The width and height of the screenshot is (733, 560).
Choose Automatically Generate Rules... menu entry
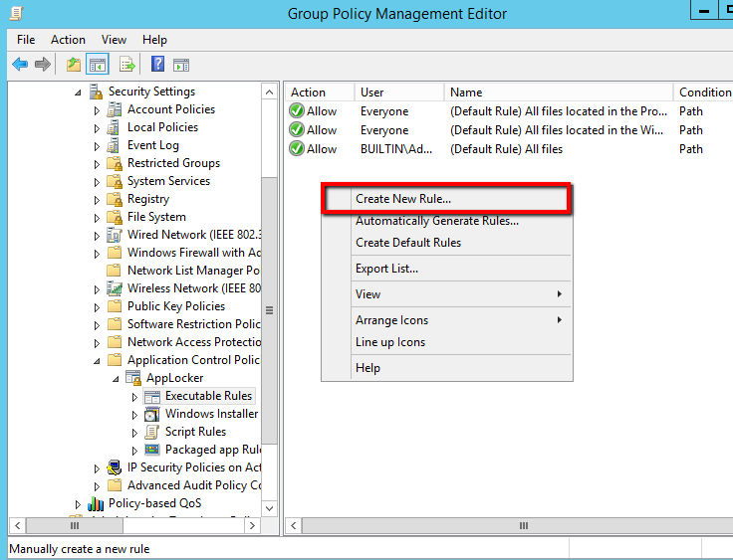point(437,221)
